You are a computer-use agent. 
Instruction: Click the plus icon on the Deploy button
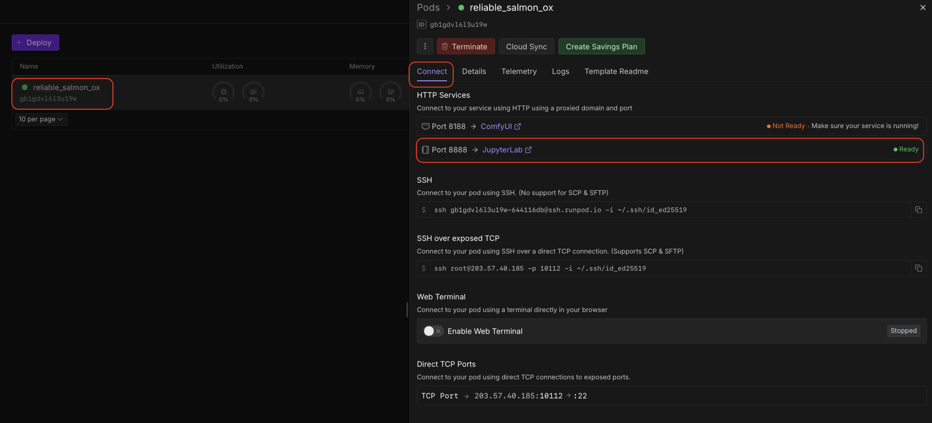[20, 42]
